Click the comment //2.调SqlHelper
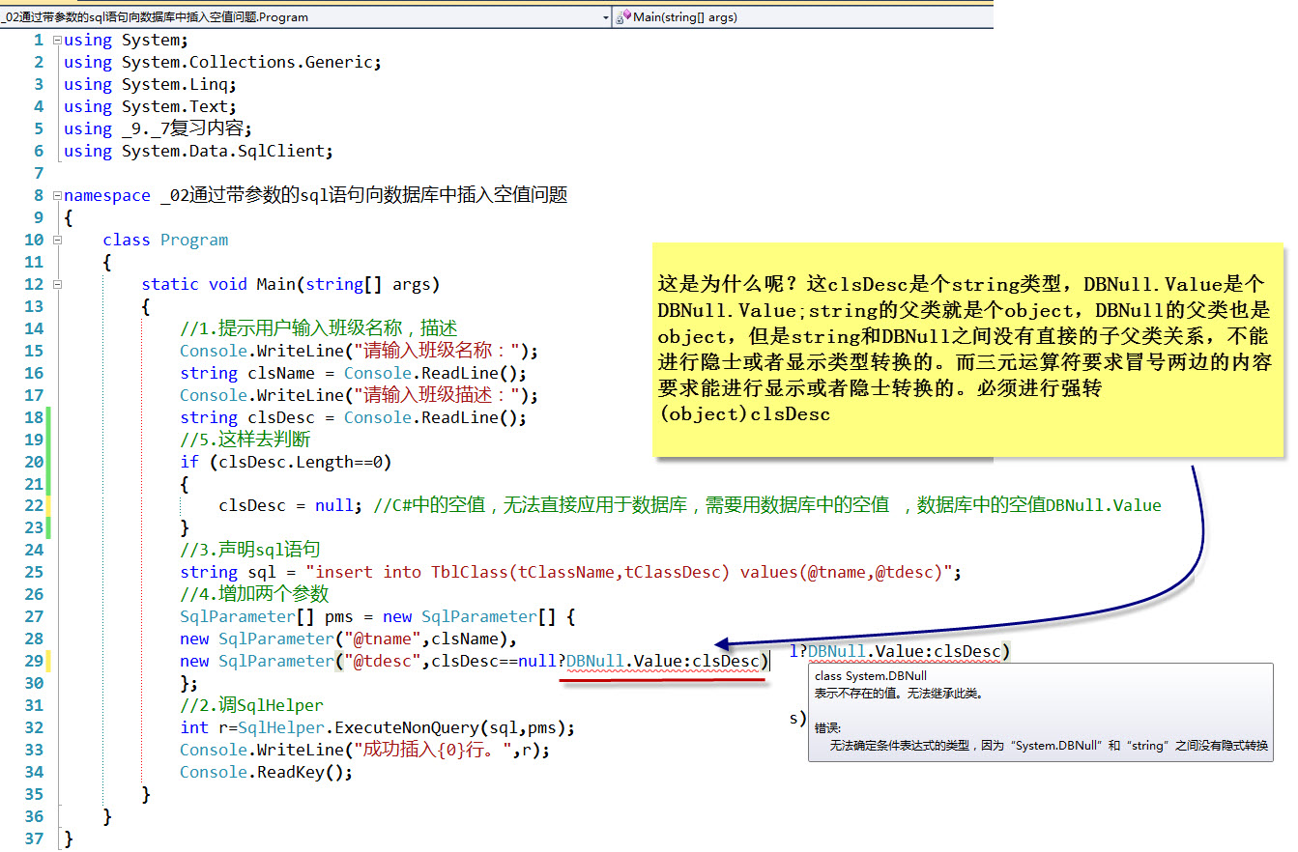Screen dimensions: 1298x852 coord(251,705)
